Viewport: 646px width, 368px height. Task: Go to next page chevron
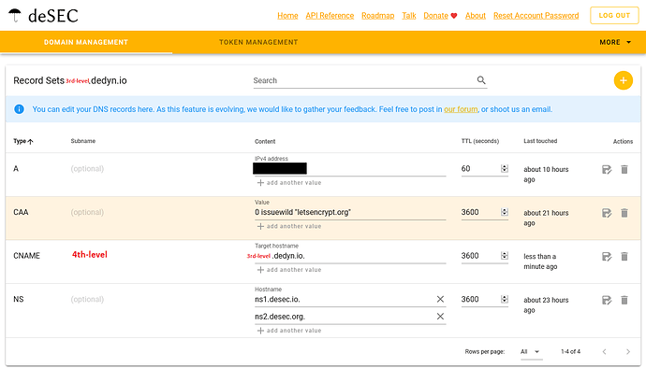pyautogui.click(x=628, y=351)
